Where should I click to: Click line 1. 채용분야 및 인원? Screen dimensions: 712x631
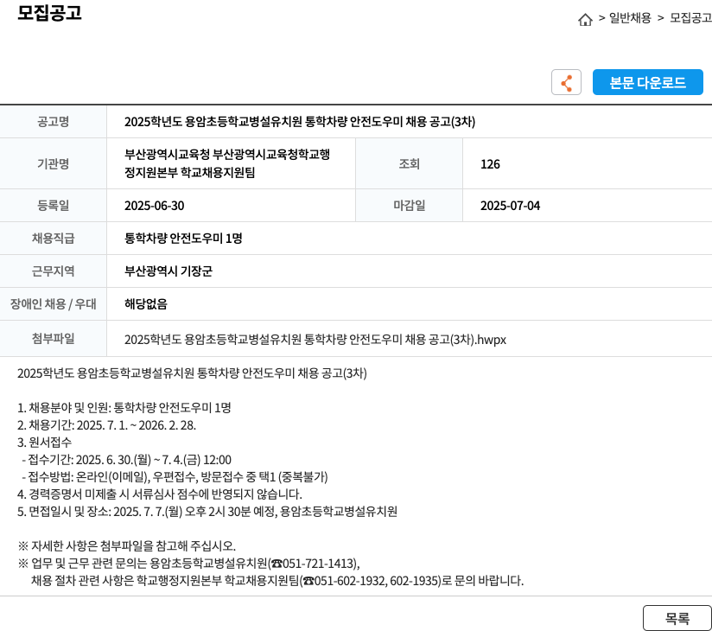[124, 407]
